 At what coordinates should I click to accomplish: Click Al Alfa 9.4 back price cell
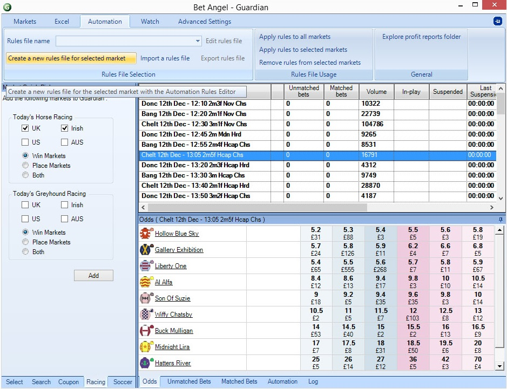click(x=381, y=282)
